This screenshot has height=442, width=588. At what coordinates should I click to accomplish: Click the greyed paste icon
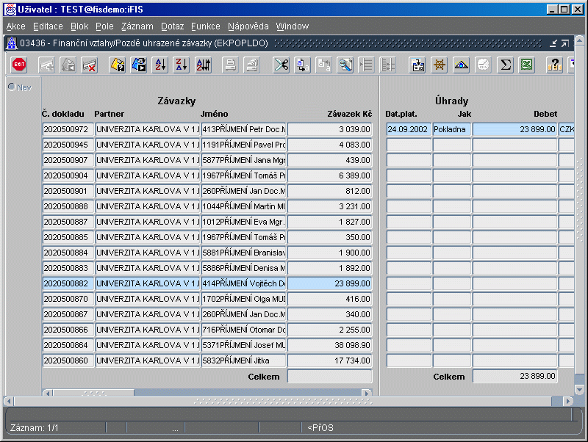tap(324, 65)
